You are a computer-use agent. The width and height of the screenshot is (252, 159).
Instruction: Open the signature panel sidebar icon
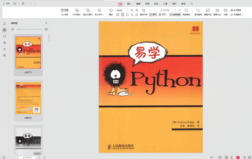click(5, 49)
